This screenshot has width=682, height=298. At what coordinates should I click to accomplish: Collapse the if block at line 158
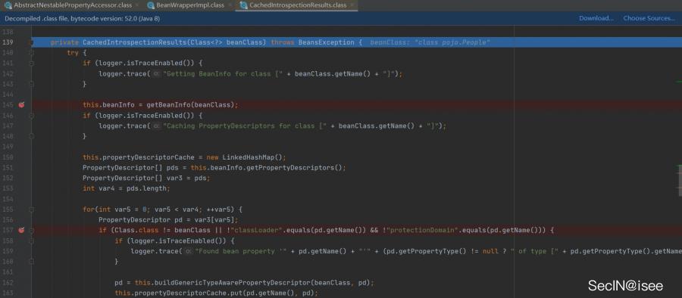coord(32,241)
